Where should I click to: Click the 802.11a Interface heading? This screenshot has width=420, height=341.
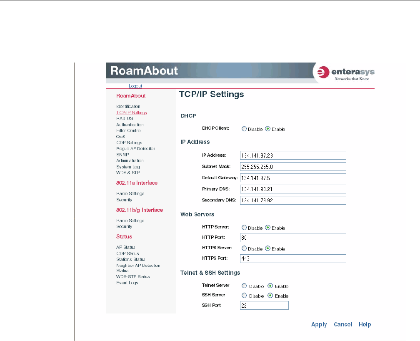click(x=137, y=183)
